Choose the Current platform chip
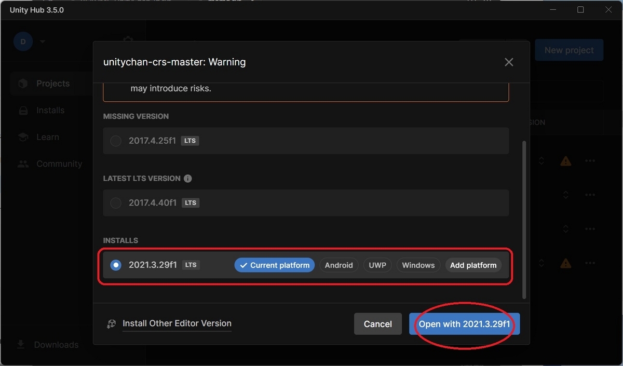Image resolution: width=623 pixels, height=366 pixels. tap(275, 265)
